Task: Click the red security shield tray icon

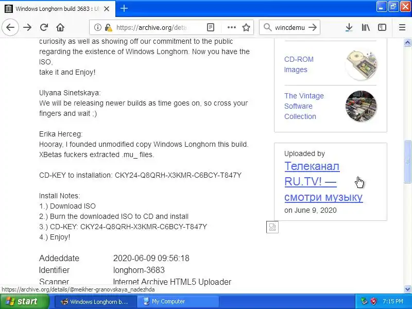Action: coord(373,301)
